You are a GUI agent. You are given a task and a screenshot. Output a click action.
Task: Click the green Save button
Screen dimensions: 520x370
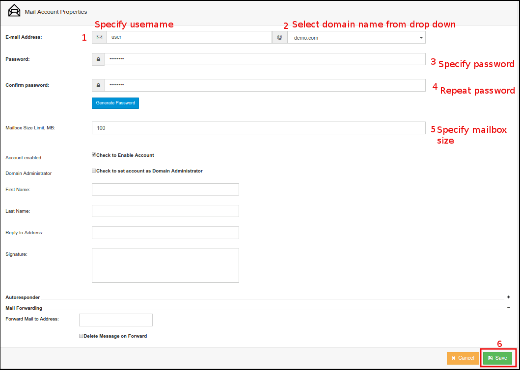tap(497, 358)
